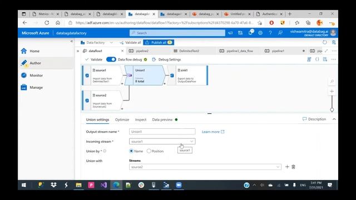Toggle Data flow debug switch
The width and height of the screenshot is (356, 200).
pos(111,59)
